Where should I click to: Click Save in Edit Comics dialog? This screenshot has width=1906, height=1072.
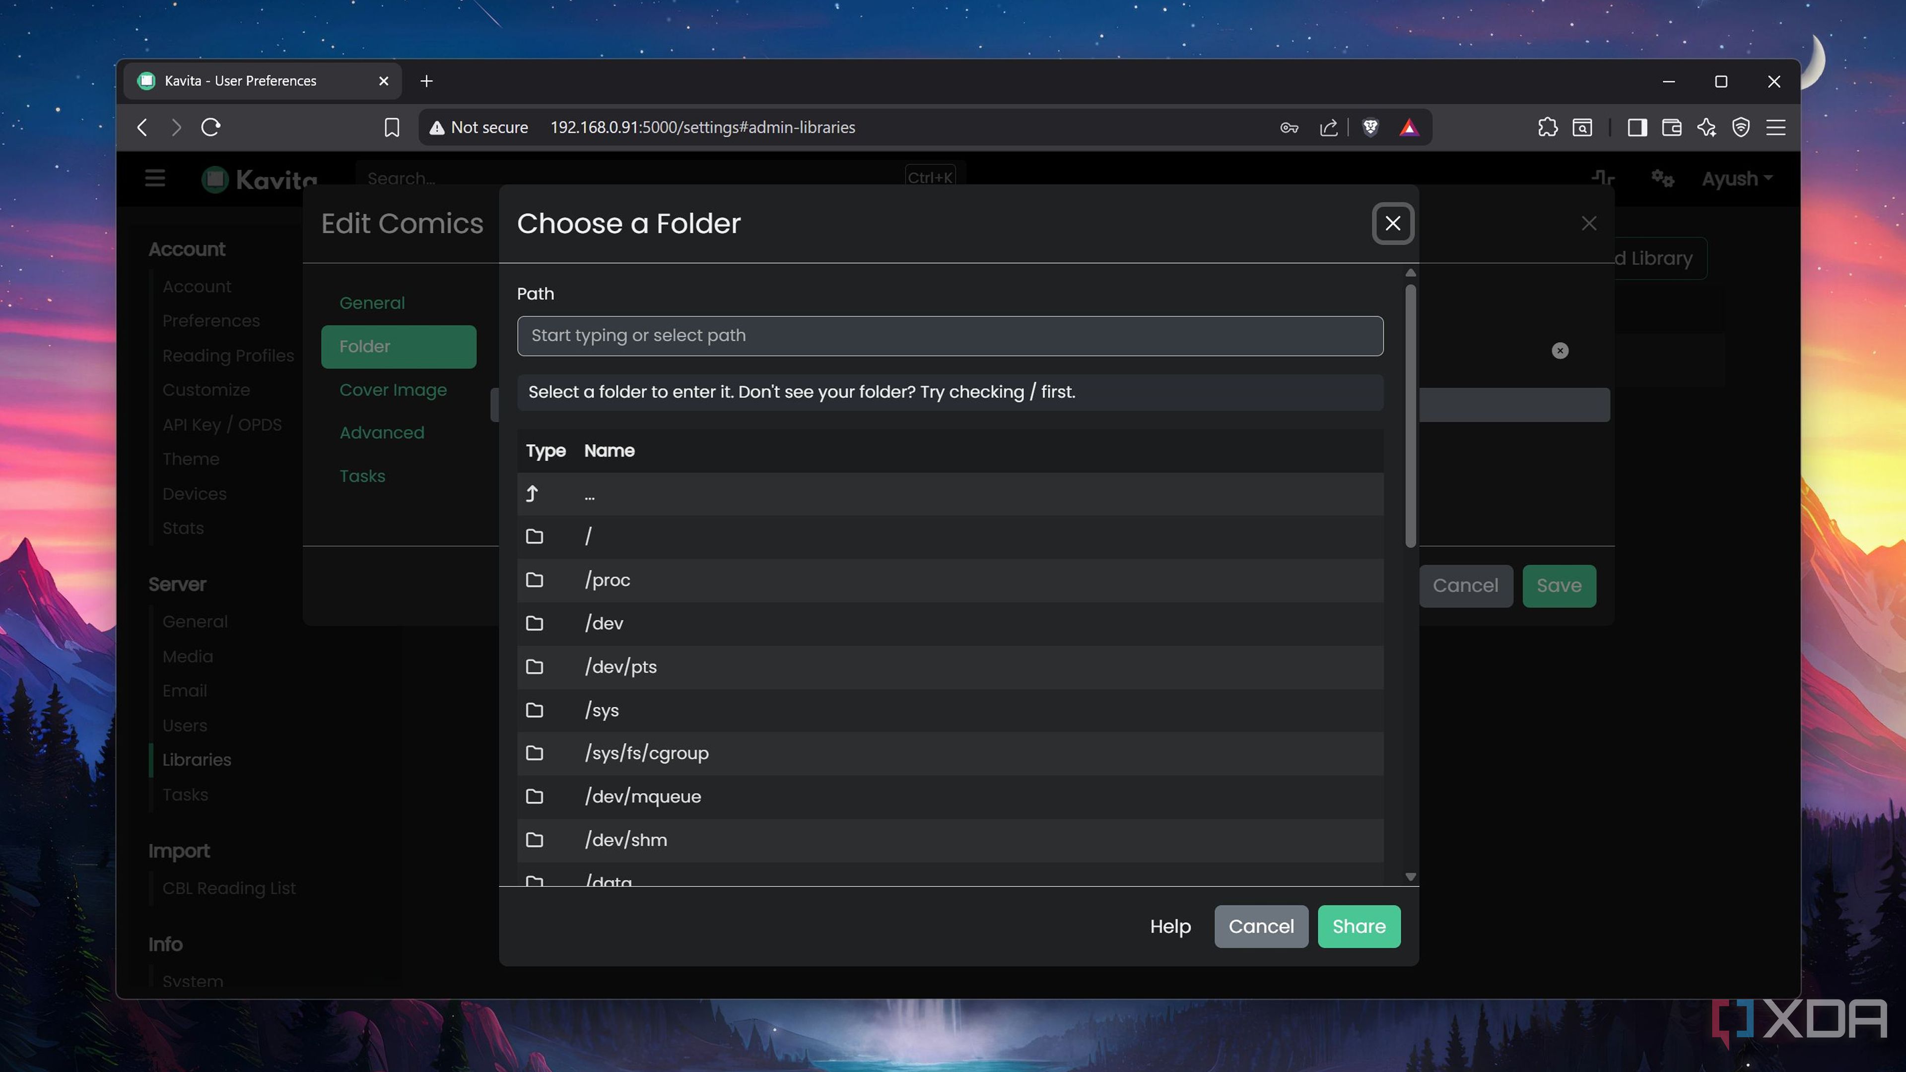[1559, 586]
